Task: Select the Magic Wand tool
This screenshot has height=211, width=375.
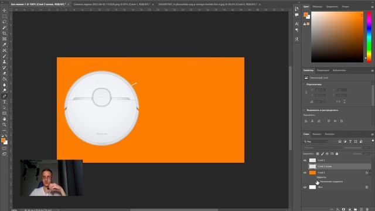Action: tap(4, 28)
